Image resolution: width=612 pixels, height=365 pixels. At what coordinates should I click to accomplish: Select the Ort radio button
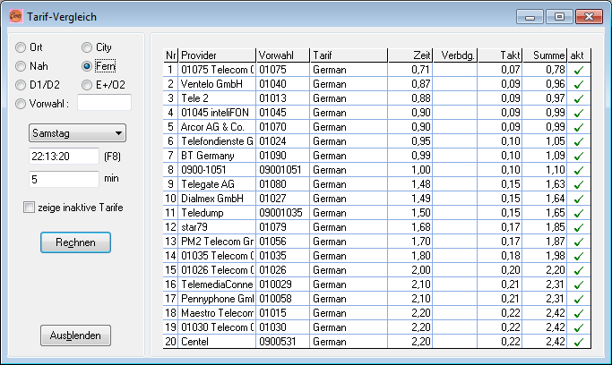click(x=22, y=47)
